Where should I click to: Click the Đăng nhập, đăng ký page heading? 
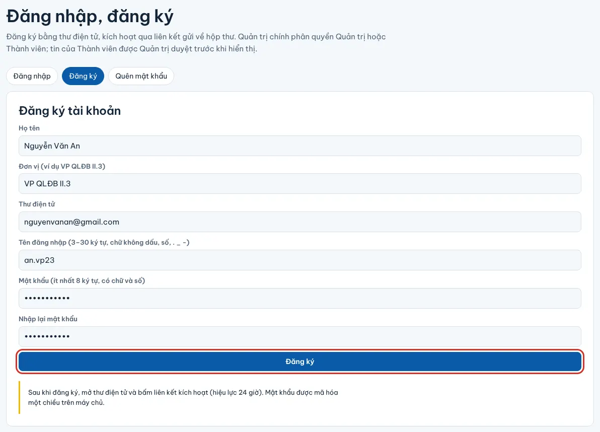(x=90, y=17)
